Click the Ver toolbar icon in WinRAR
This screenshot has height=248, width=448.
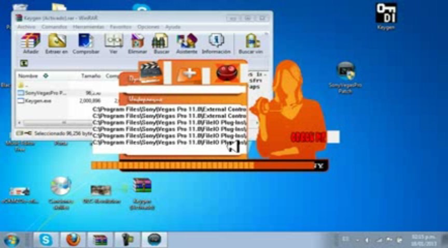point(114,43)
